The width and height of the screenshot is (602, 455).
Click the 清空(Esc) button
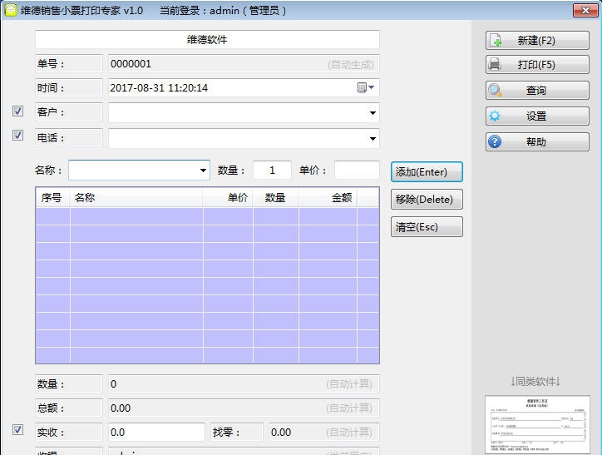click(x=427, y=227)
